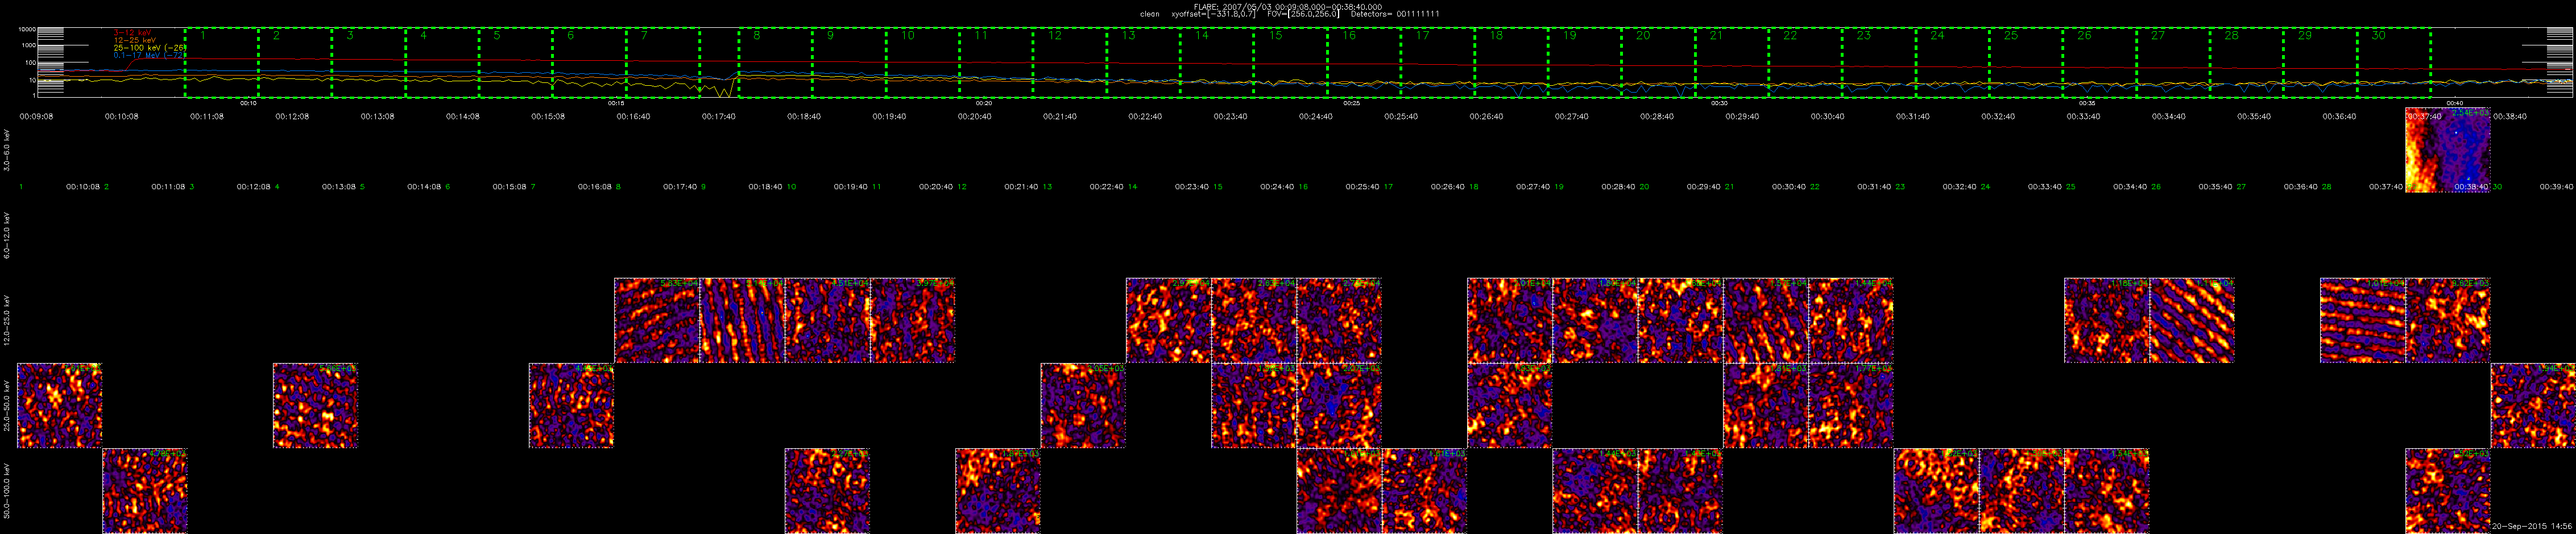Open the 25–50 keV image labeled 7.61E+03
2576x534 pixels.
(59, 405)
